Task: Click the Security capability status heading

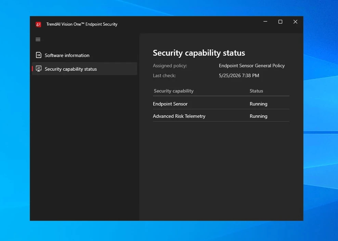Action: (x=199, y=53)
